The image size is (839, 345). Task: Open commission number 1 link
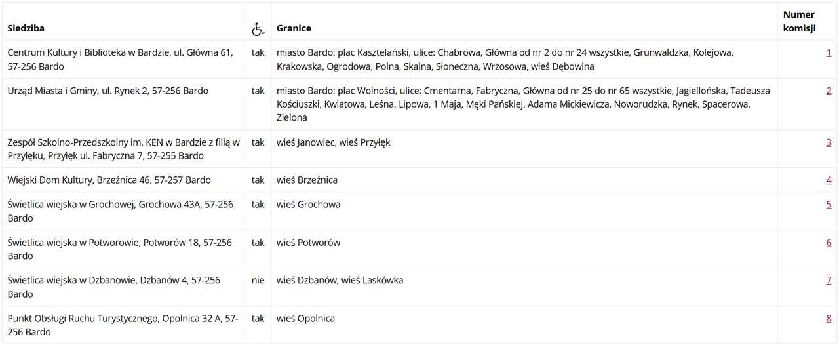click(829, 52)
